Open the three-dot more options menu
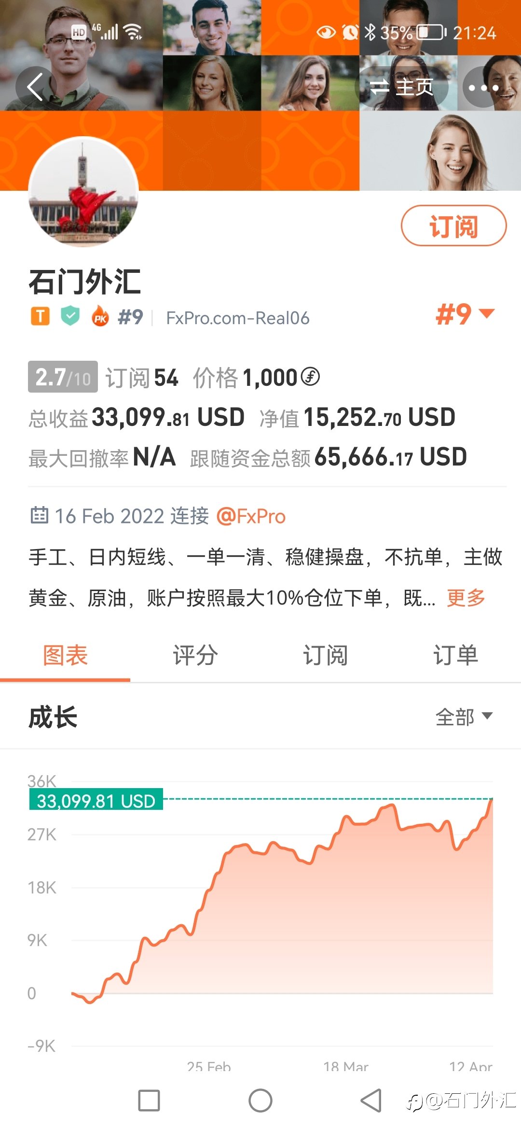Image resolution: width=521 pixels, height=1130 pixels. [483, 87]
